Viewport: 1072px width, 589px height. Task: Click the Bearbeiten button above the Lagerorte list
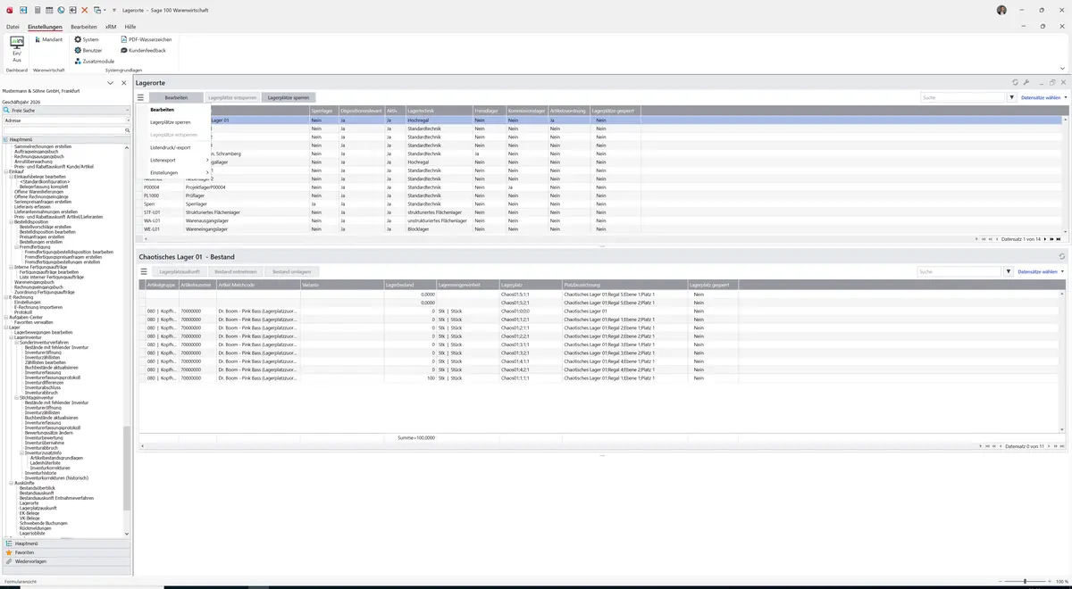(176, 97)
